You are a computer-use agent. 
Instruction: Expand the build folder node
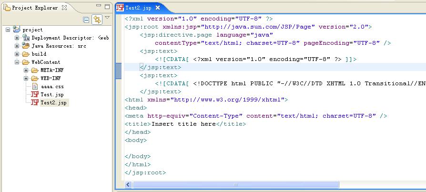(17, 54)
